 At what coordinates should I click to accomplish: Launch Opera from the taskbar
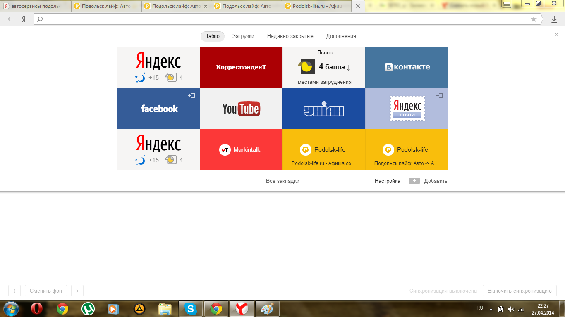(x=37, y=309)
